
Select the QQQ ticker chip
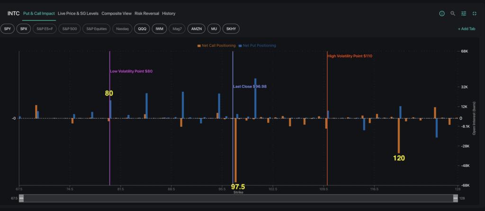[142, 29]
